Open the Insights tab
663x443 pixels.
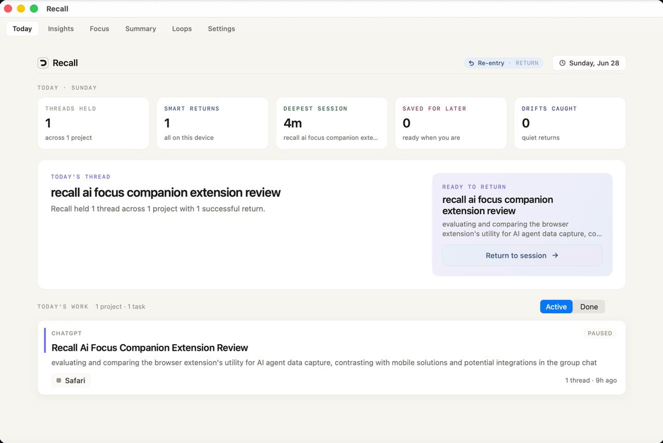click(x=61, y=29)
